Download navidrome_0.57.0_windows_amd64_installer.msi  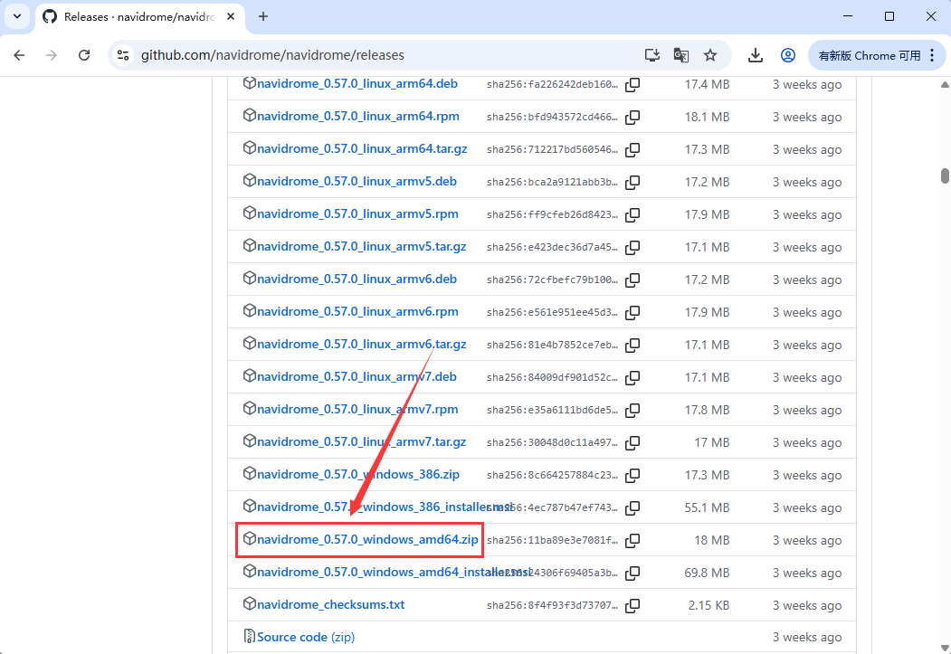pos(394,573)
